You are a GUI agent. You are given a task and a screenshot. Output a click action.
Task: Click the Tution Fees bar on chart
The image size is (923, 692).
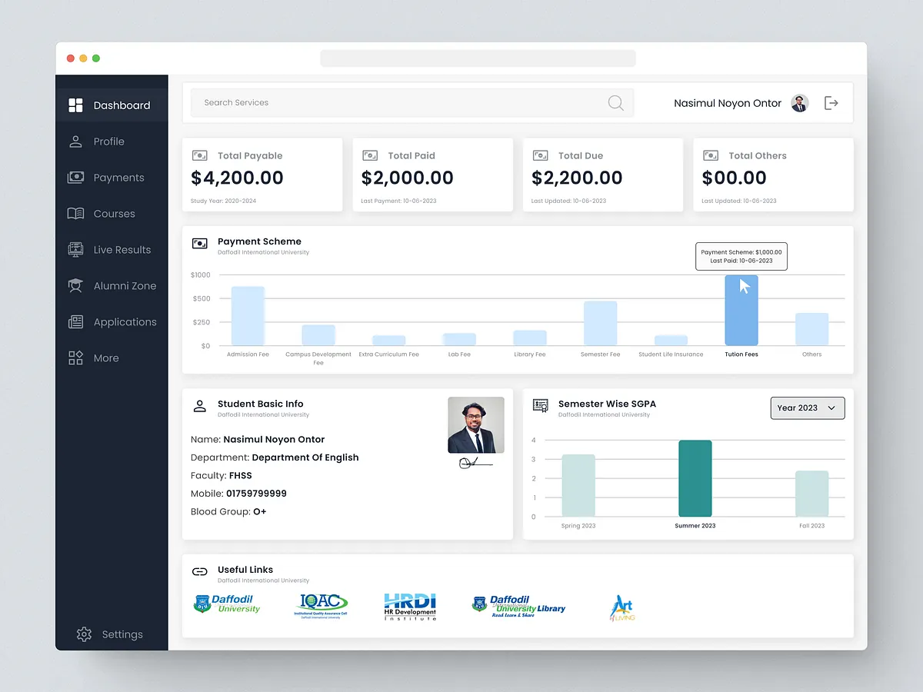[x=741, y=311]
